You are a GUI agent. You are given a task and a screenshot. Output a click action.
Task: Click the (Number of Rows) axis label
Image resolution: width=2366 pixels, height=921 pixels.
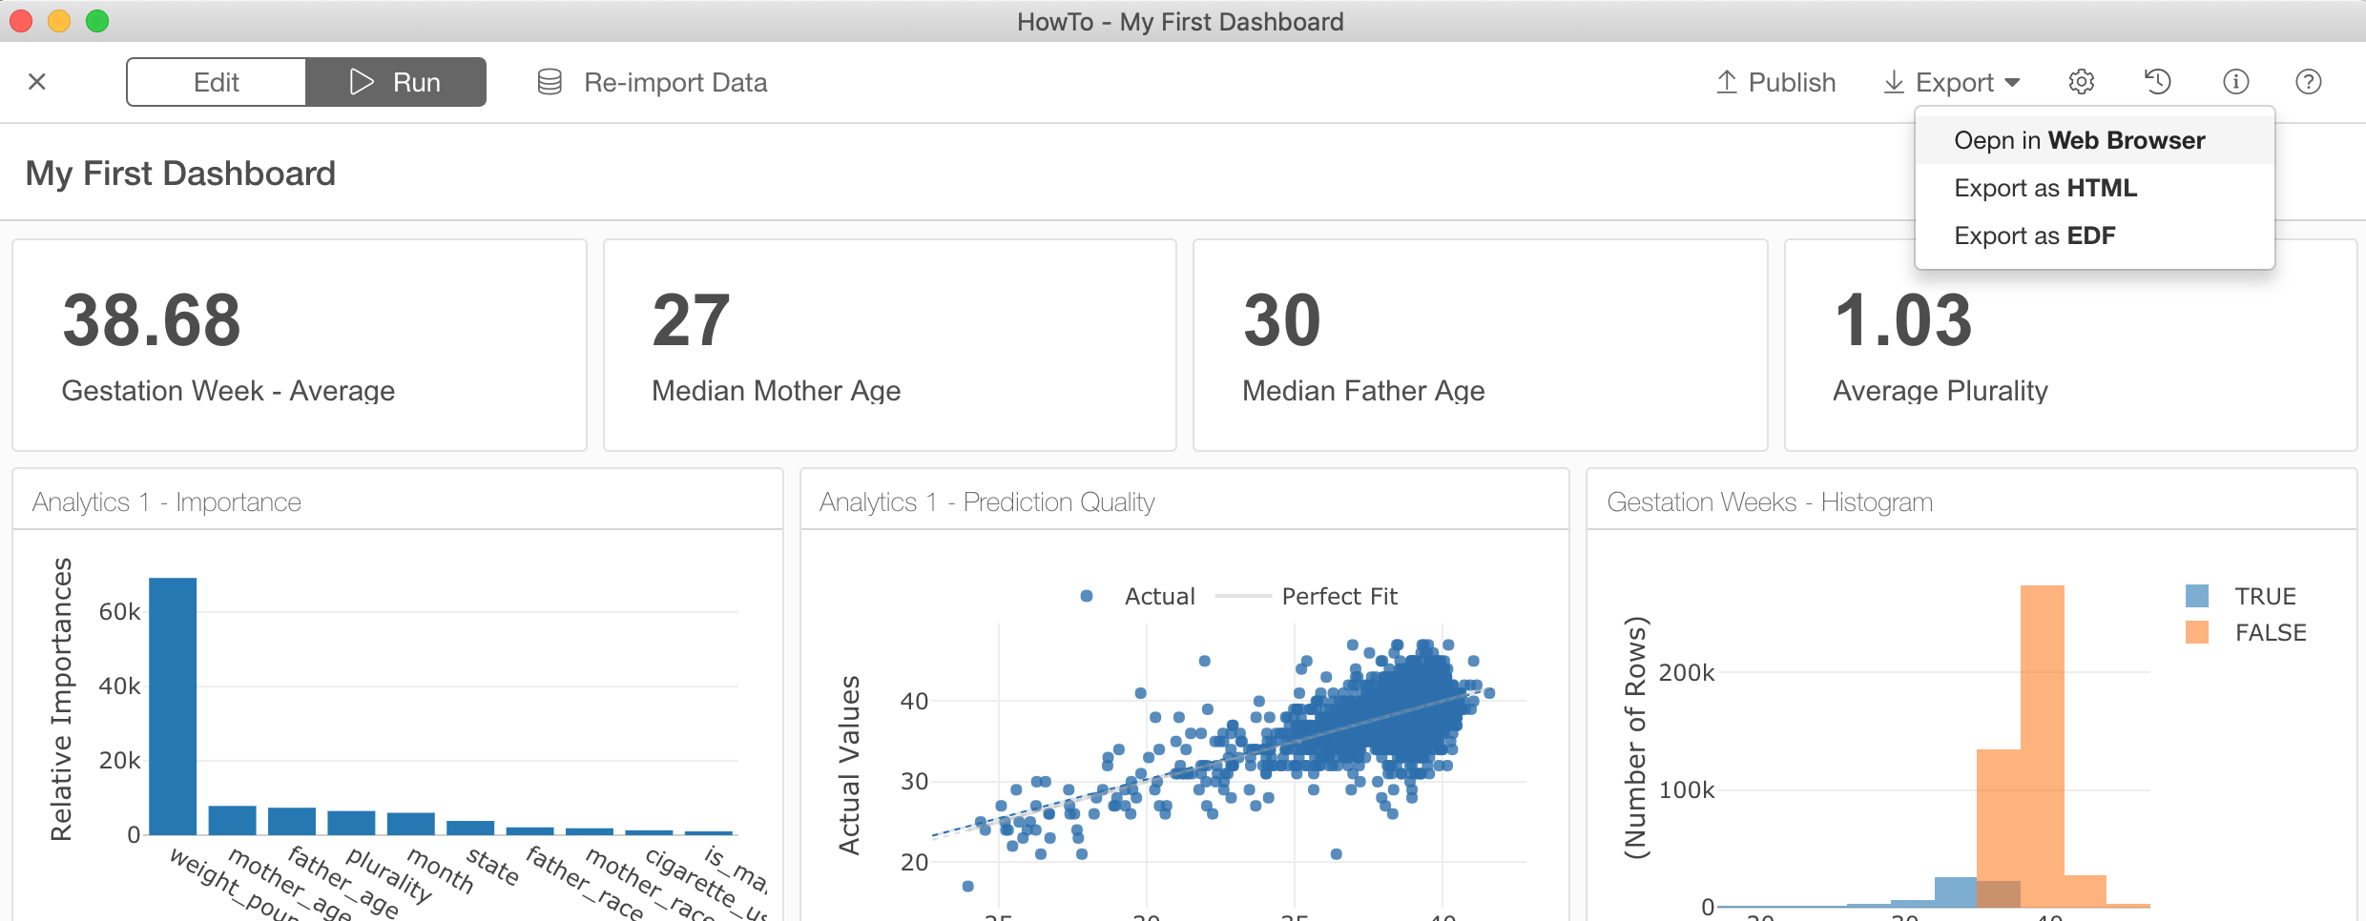[x=1635, y=738]
